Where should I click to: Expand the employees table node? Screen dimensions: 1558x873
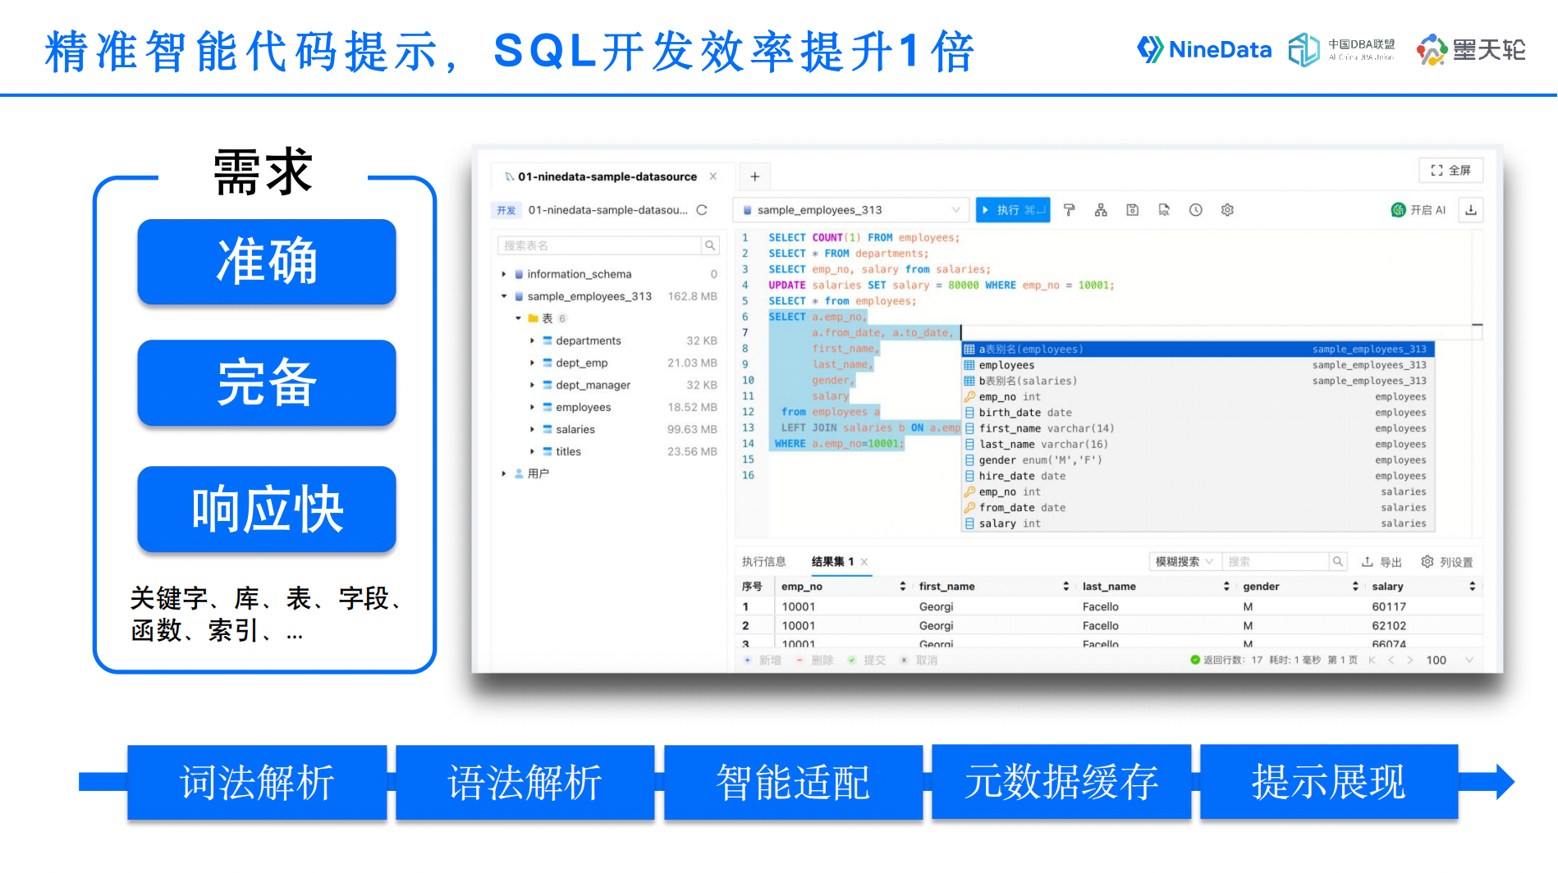coord(532,407)
